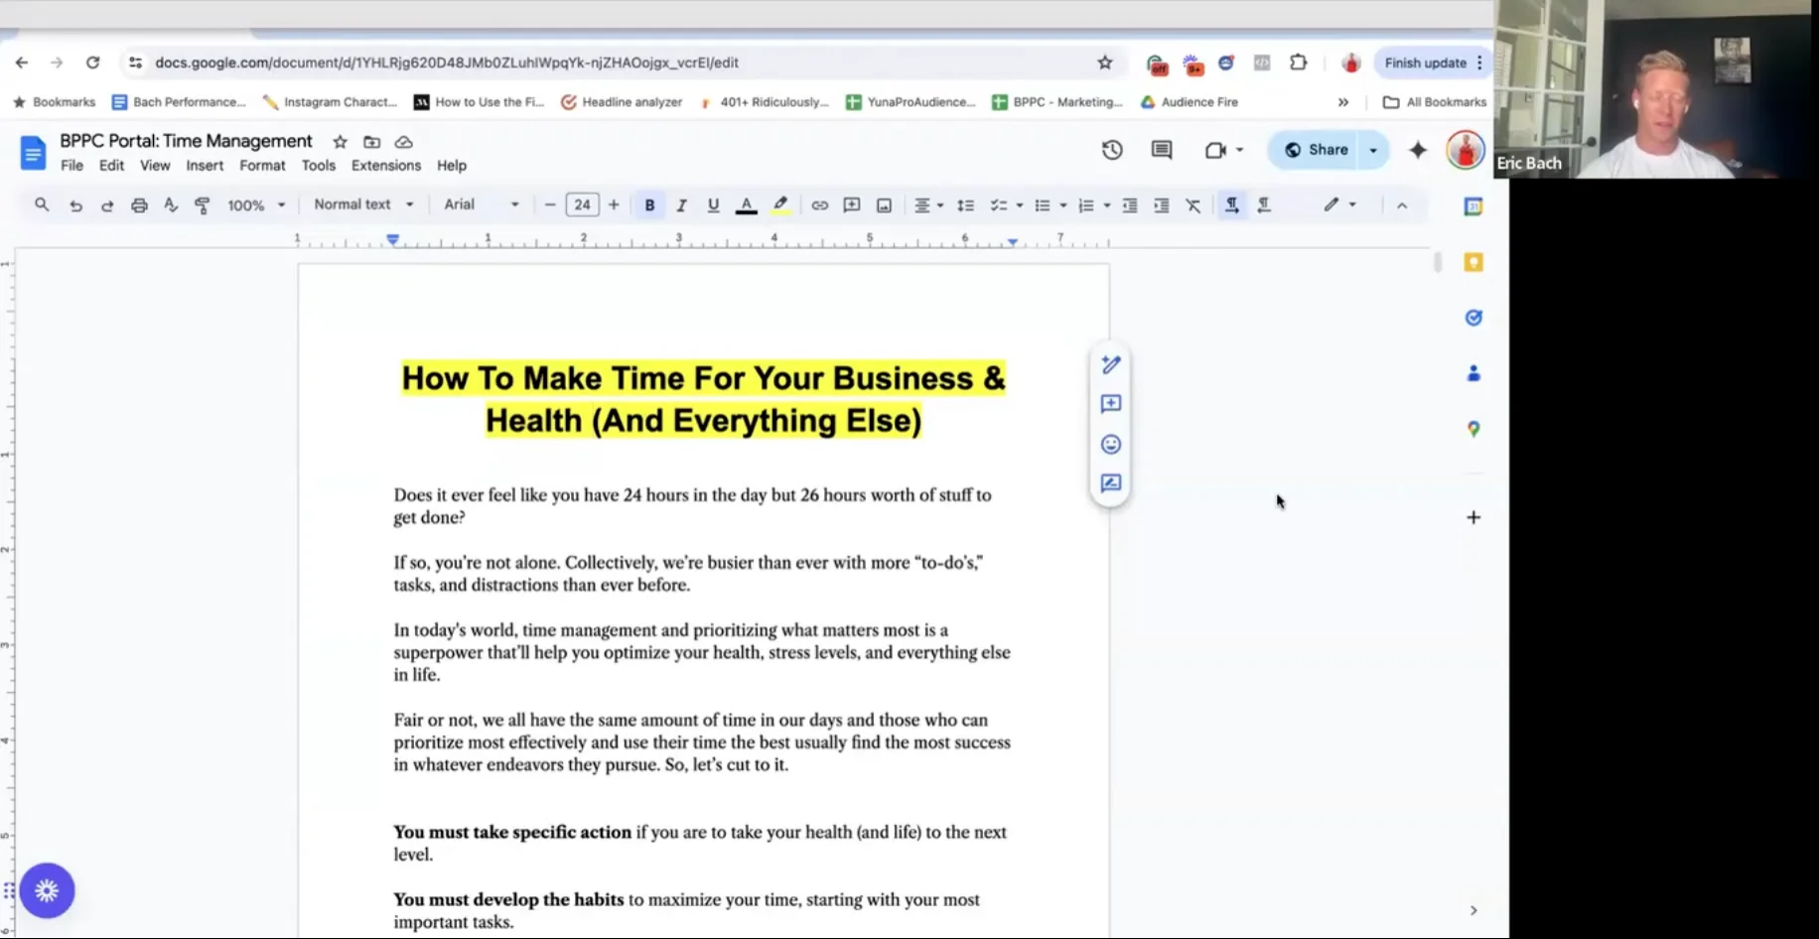The image size is (1819, 939).
Task: Add a comment from toolbar icon
Action: pos(851,205)
